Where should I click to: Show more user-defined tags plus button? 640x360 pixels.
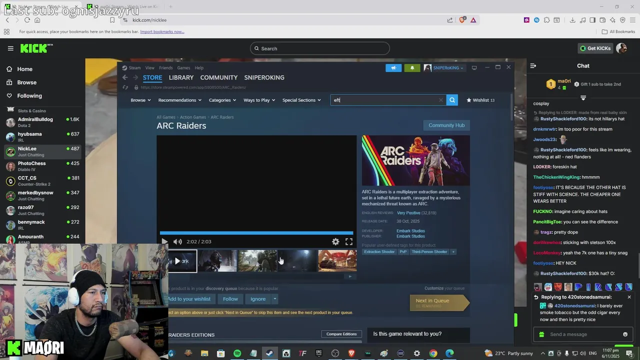(453, 252)
